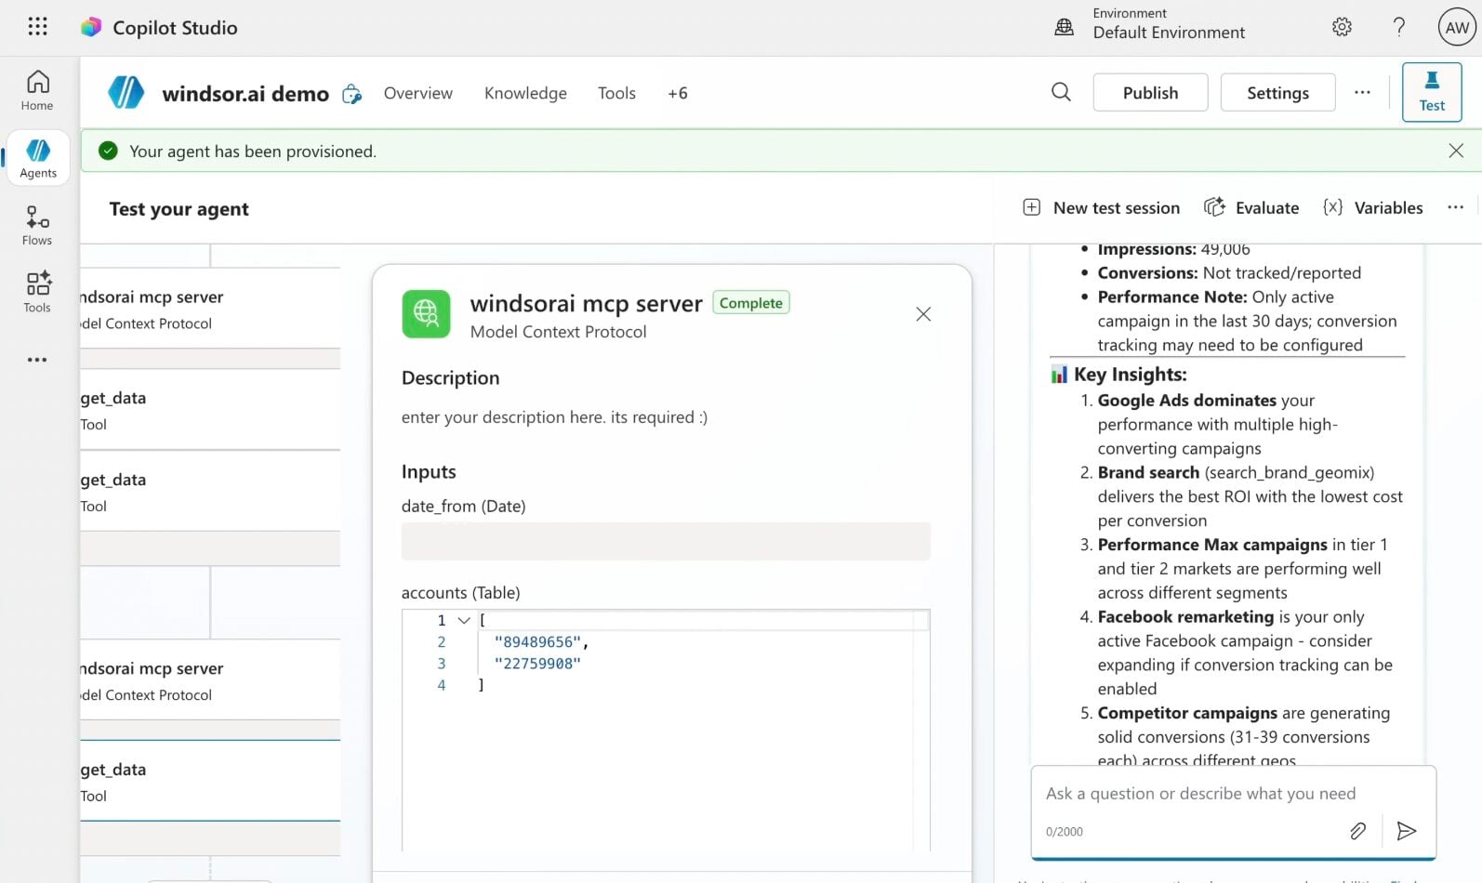Switch to the Knowledge tab

(x=525, y=93)
